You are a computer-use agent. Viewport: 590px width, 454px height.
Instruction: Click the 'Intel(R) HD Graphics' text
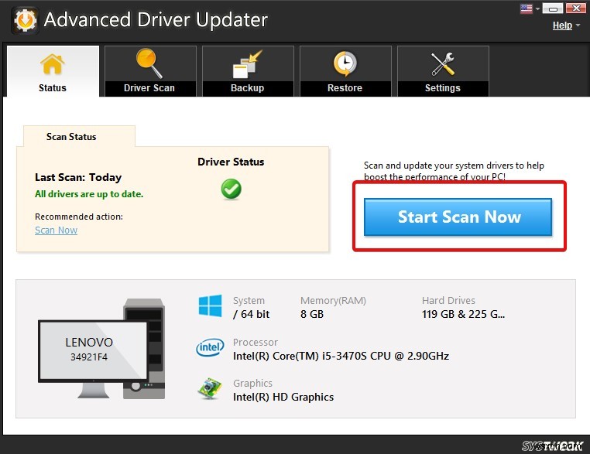point(283,398)
